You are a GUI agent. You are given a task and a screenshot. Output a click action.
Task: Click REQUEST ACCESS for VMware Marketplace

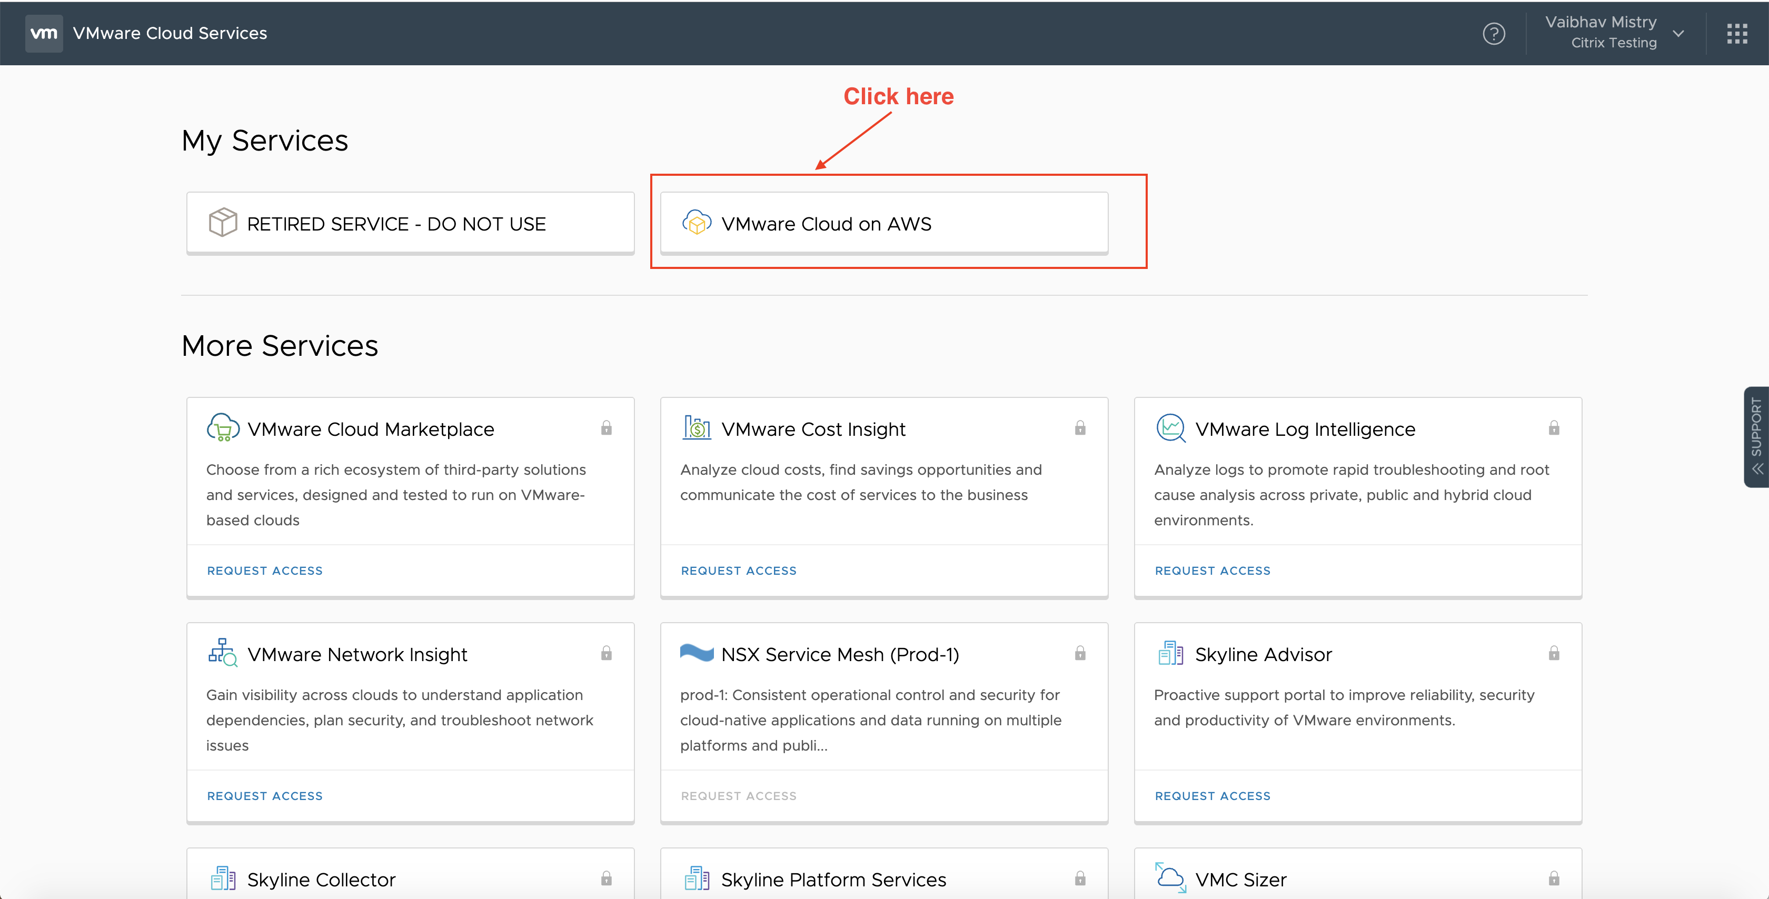tap(265, 570)
